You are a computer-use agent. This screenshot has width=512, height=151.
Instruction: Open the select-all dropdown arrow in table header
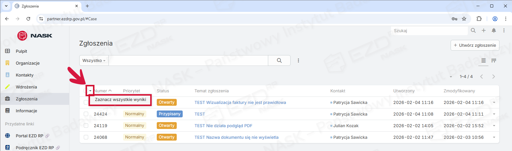tap(90, 91)
